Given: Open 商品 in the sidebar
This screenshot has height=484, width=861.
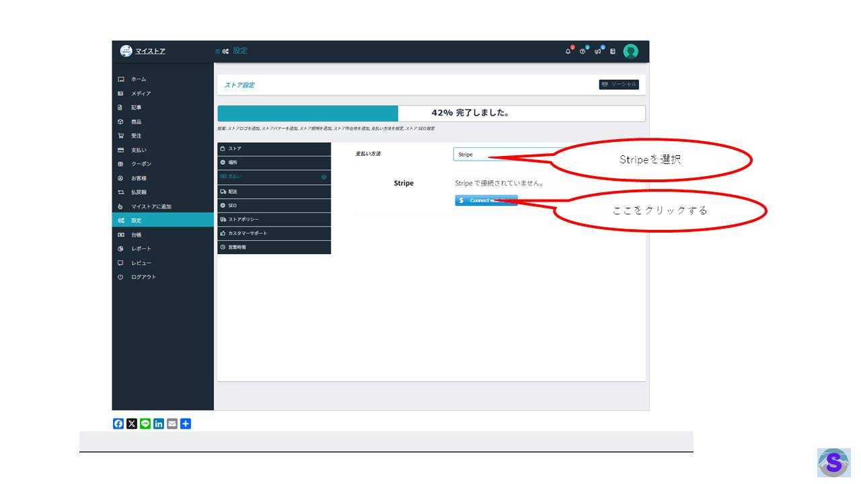Looking at the screenshot, I should coord(163,122).
